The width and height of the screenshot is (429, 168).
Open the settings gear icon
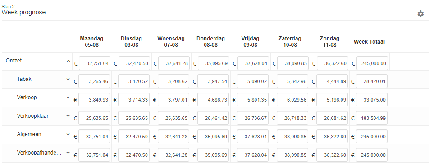click(420, 13)
